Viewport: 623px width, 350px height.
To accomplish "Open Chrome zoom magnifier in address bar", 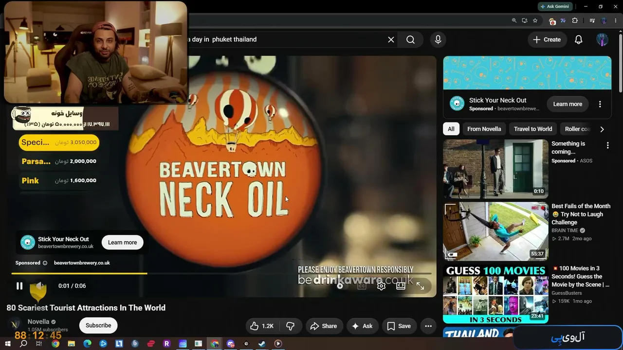I will (x=514, y=20).
